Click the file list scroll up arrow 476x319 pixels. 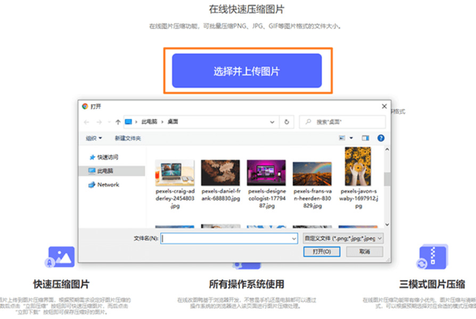pos(387,149)
